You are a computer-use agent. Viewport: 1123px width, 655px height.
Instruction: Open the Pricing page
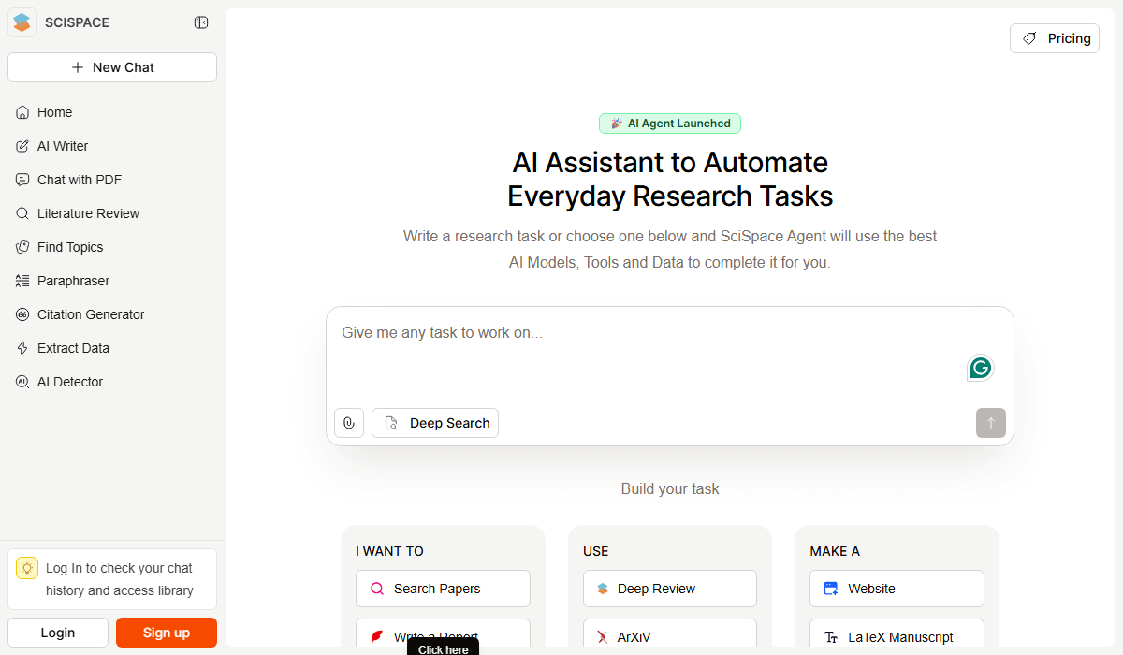1055,38
